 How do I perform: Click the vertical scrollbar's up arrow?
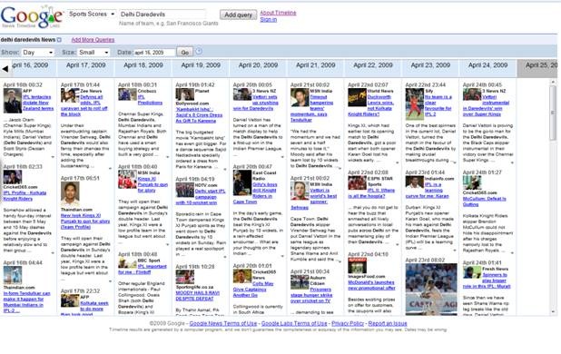[x=553, y=83]
